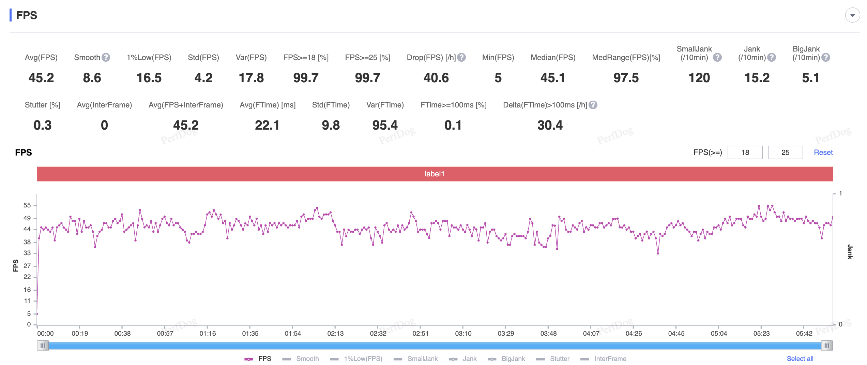Collapse the FPS section with dropdown arrow
The width and height of the screenshot is (867, 365).
click(x=852, y=15)
